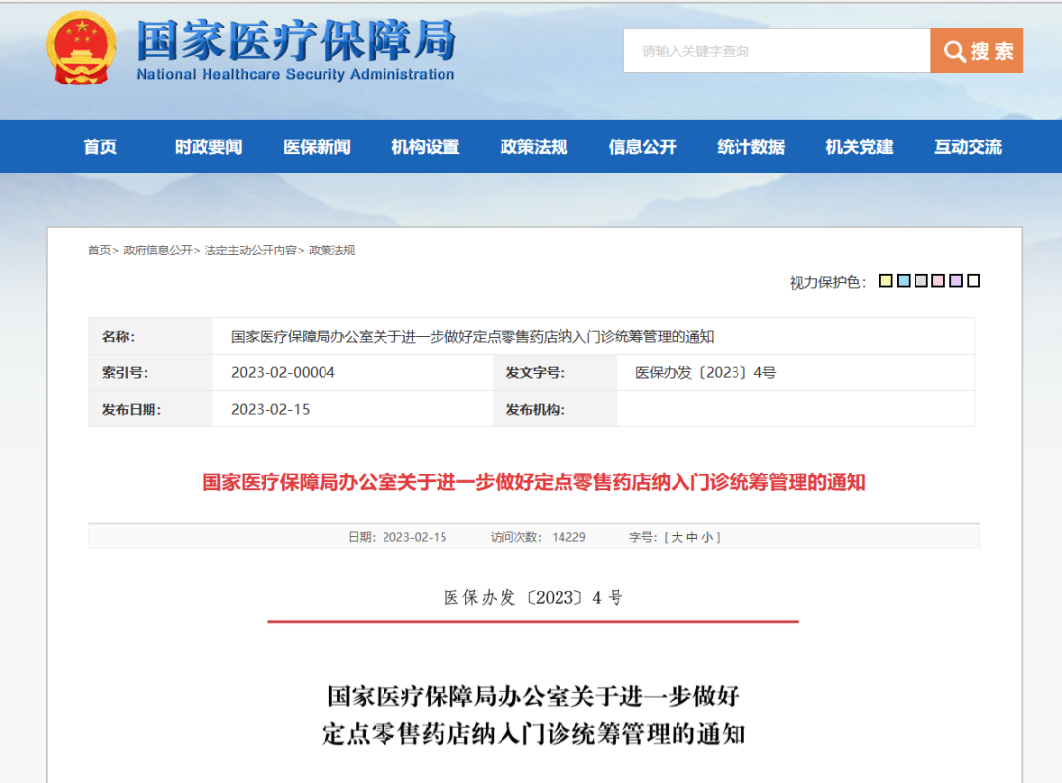The width and height of the screenshot is (1062, 783).
Task: Set font size to 大
Action: [677, 537]
